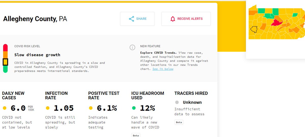This screenshot has width=305, height=137.
Task: Select the green segment of the risk thermometer
Action: [5, 69]
